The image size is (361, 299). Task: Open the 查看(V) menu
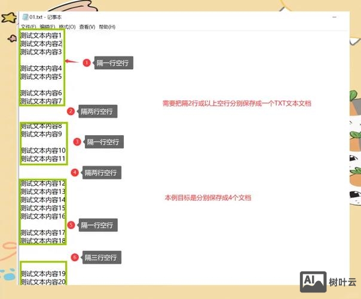click(87, 27)
